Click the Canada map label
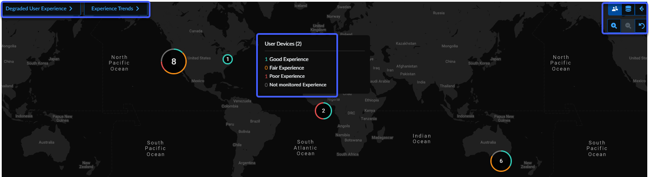 (196, 31)
